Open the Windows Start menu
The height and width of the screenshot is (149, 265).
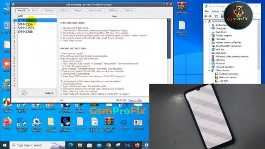(5, 145)
